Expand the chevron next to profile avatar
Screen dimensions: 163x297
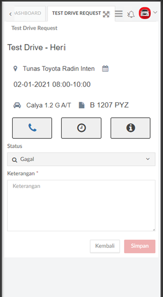click(x=155, y=13)
